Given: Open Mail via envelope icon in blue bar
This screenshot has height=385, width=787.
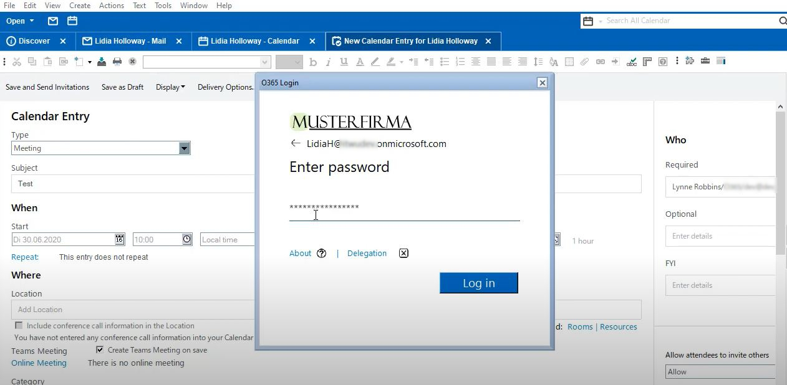Looking at the screenshot, I should [x=53, y=21].
